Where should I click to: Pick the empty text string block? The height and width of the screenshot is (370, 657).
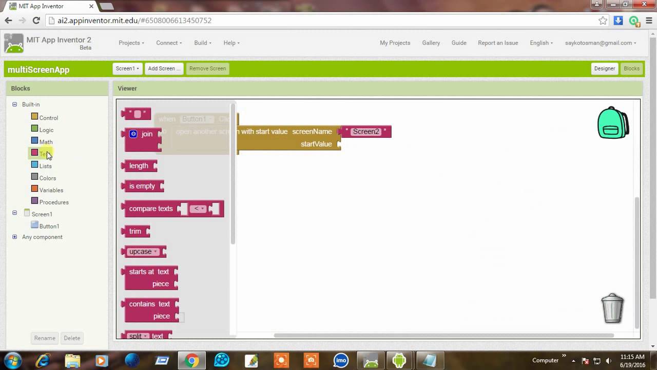coord(137,114)
